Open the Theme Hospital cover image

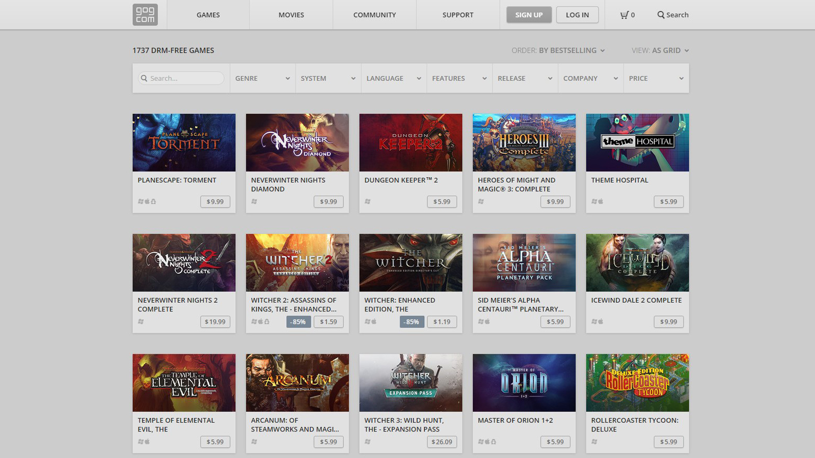pyautogui.click(x=637, y=142)
